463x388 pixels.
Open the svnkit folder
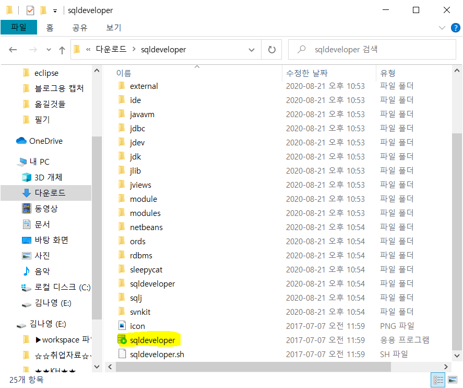(140, 312)
